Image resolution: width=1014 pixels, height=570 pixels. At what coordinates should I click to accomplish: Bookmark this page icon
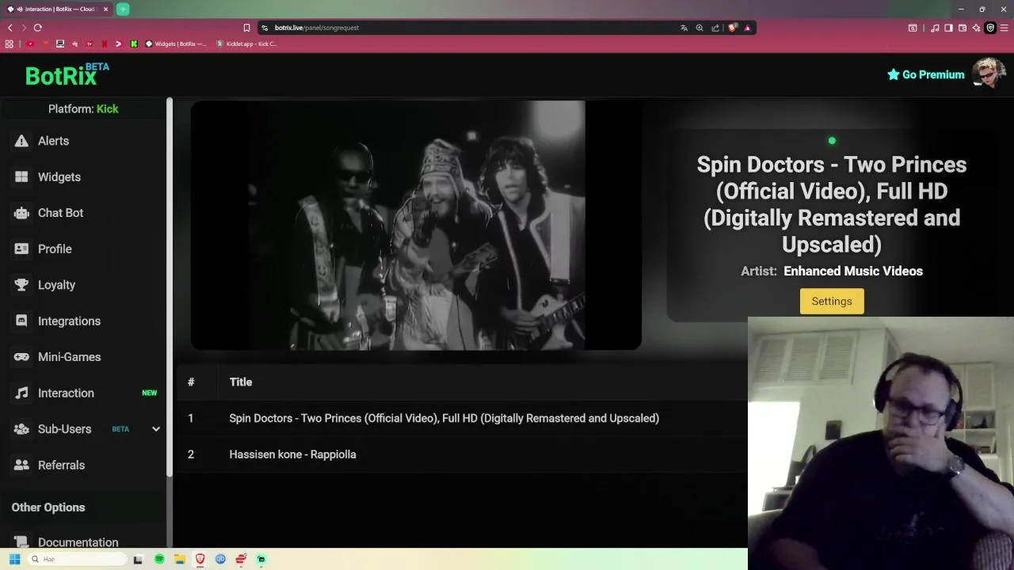coord(246,28)
